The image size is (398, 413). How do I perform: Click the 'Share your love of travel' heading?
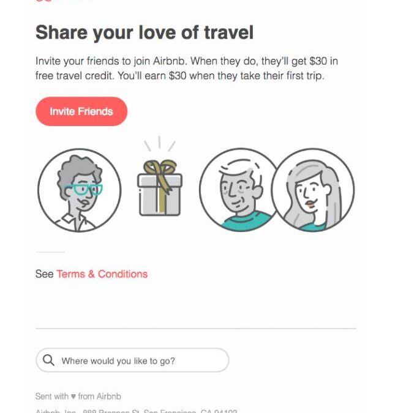[x=145, y=32]
